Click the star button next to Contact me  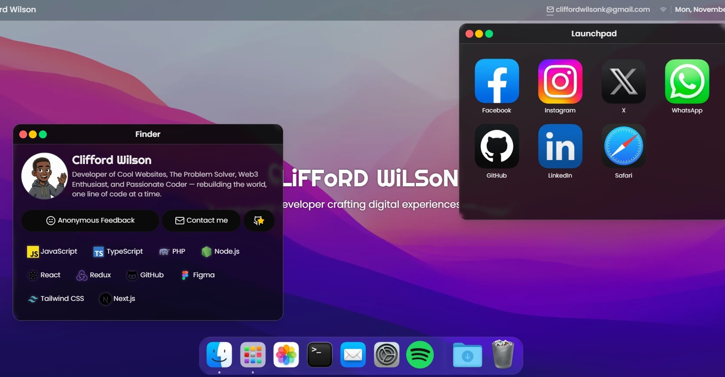(259, 220)
